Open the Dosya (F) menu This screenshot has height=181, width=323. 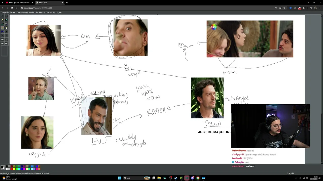(5, 12)
